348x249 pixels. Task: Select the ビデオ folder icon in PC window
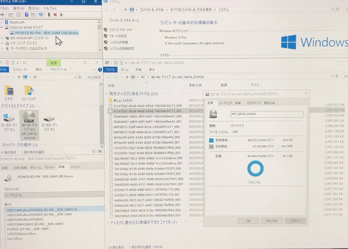point(9,91)
